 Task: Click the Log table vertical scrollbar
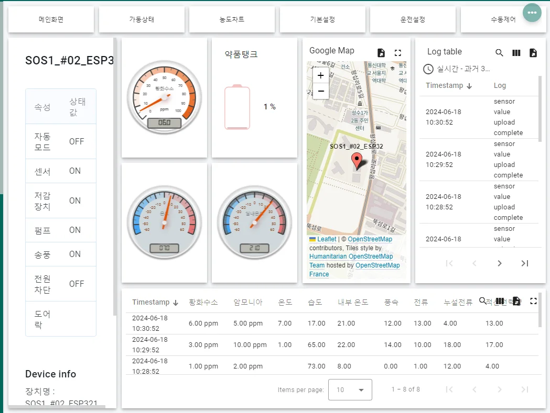(540, 108)
